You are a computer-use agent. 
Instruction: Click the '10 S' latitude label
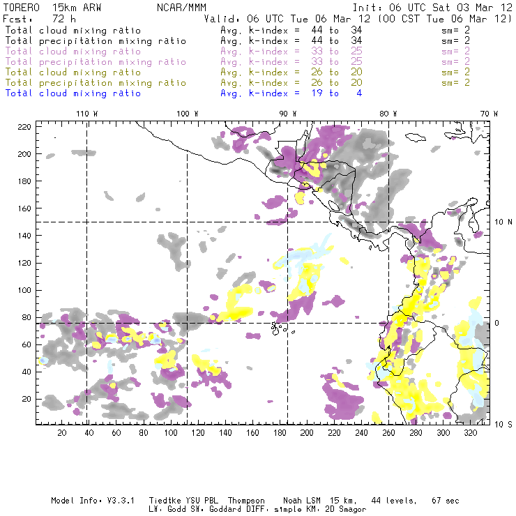pyautogui.click(x=503, y=425)
